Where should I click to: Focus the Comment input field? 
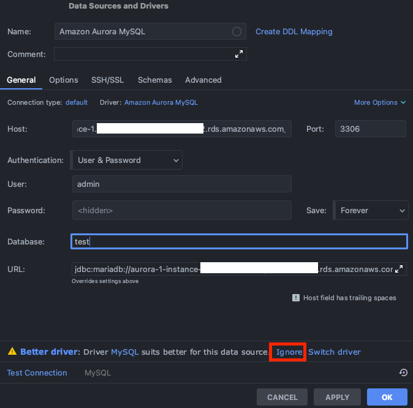(x=150, y=54)
